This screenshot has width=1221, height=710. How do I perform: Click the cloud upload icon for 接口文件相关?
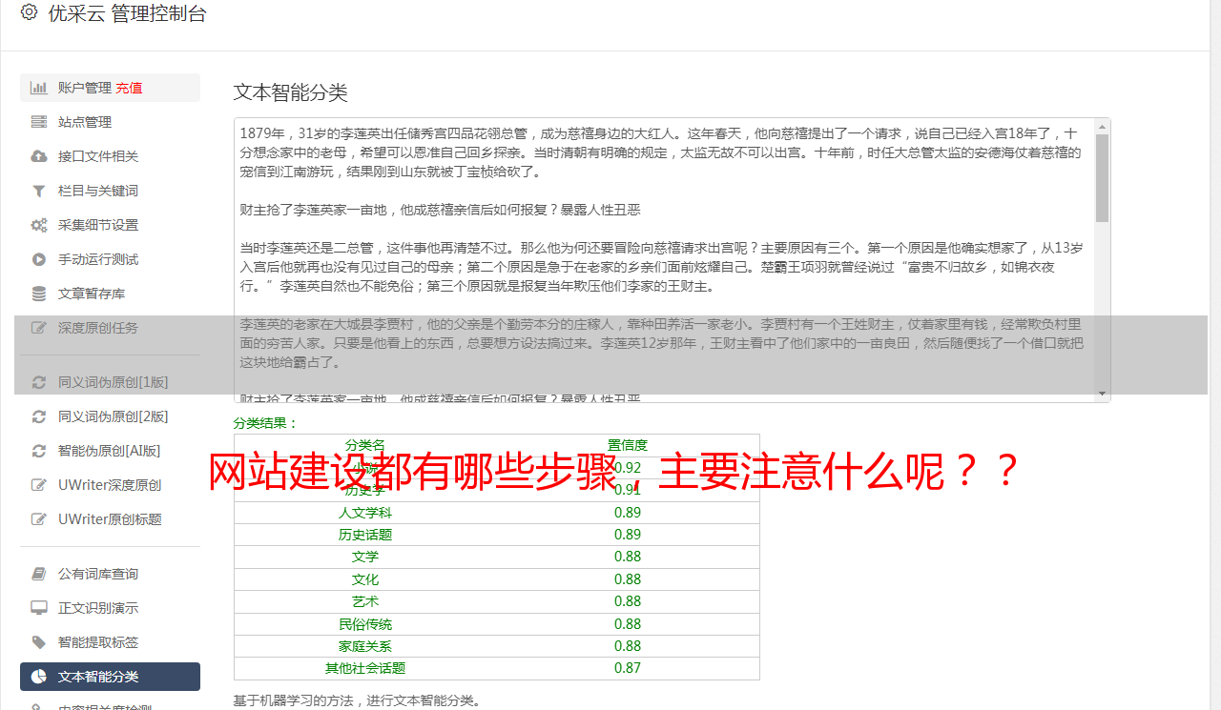(x=39, y=156)
